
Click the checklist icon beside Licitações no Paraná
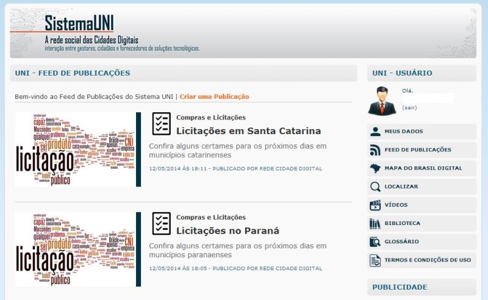tap(162, 223)
